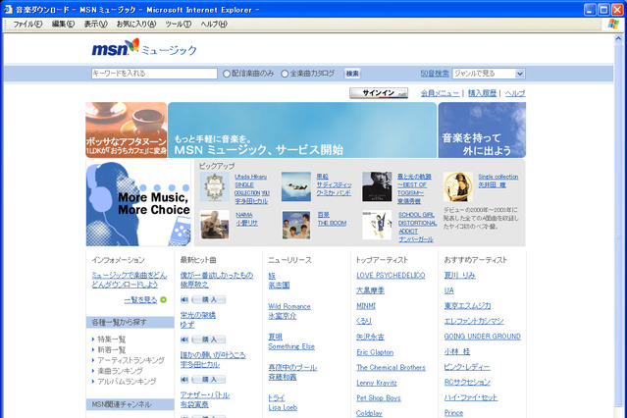Open the Eric Clapton artist link

point(375,352)
